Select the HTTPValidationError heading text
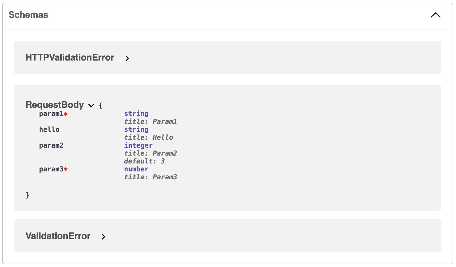The image size is (456, 267). pos(70,58)
